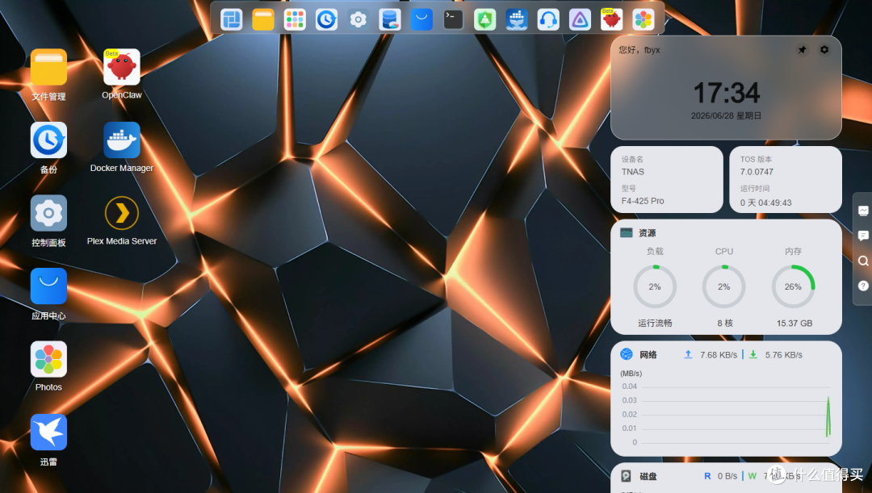Open widget settings gear beside the pin

pyautogui.click(x=824, y=49)
